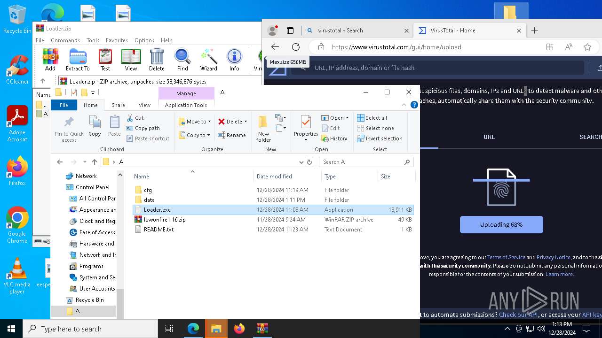Viewport: 602px width, 338px height.
Task: Open Properties in ribbon
Action: point(306,129)
